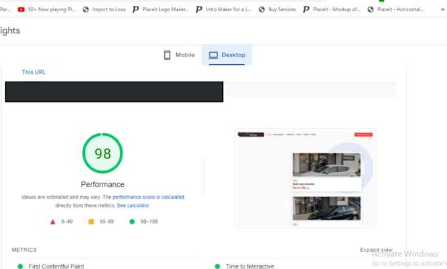Open the 'Intro Maker for a L...' bookmark
The image size is (447, 269).
point(223,9)
